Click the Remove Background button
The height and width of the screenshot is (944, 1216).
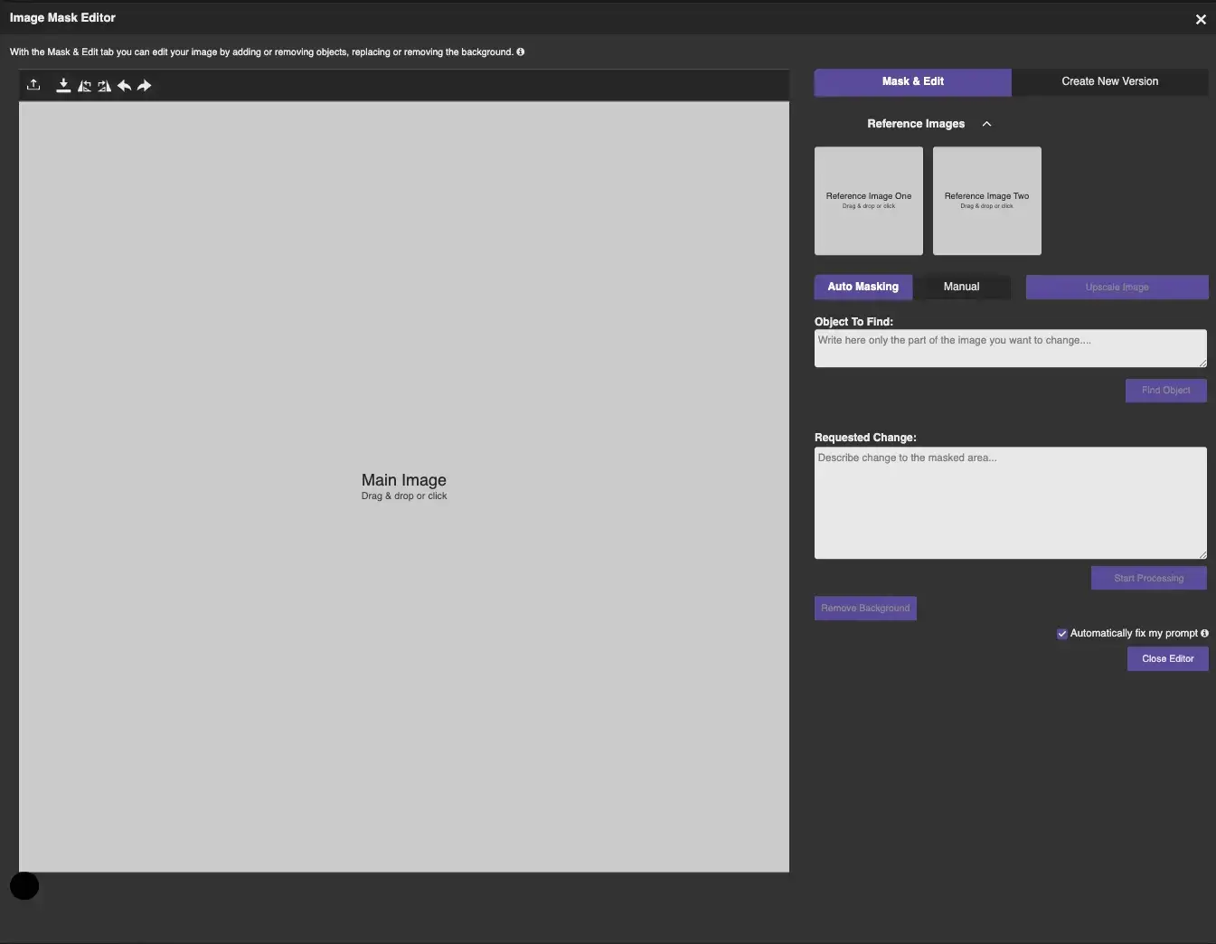pyautogui.click(x=865, y=608)
